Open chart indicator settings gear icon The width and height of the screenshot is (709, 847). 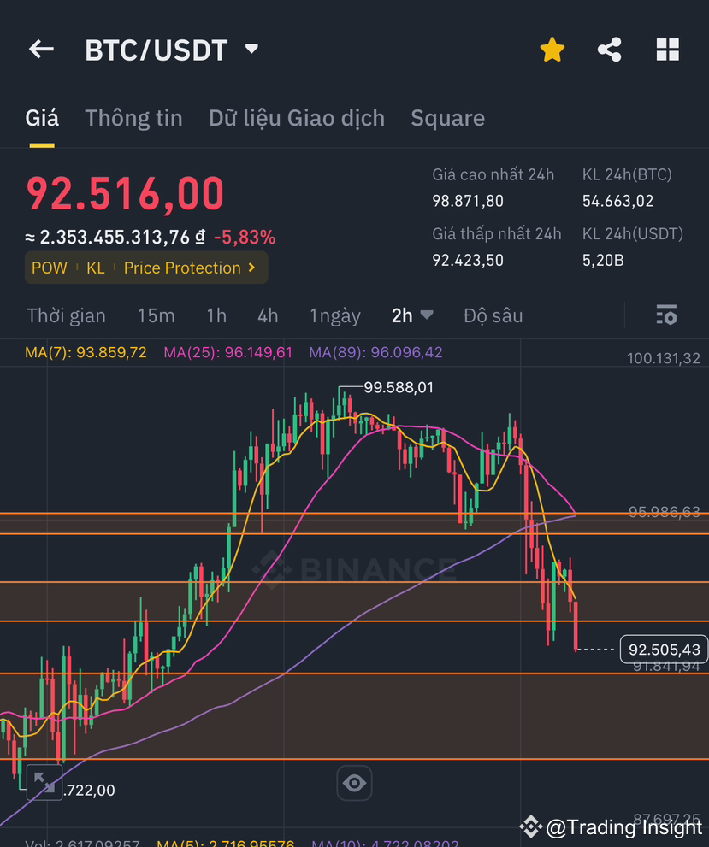point(666,315)
